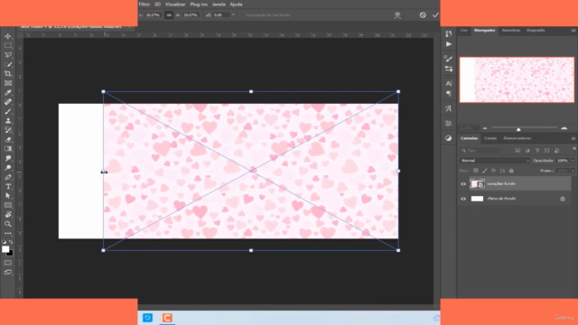Image resolution: width=578 pixels, height=325 pixels.
Task: Select the Brush tool
Action: (x=8, y=111)
